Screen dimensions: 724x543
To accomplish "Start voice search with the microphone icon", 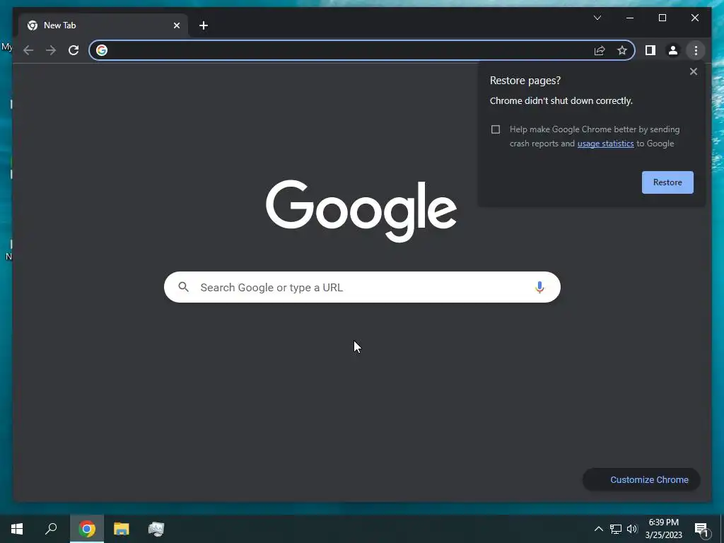I will [x=539, y=287].
